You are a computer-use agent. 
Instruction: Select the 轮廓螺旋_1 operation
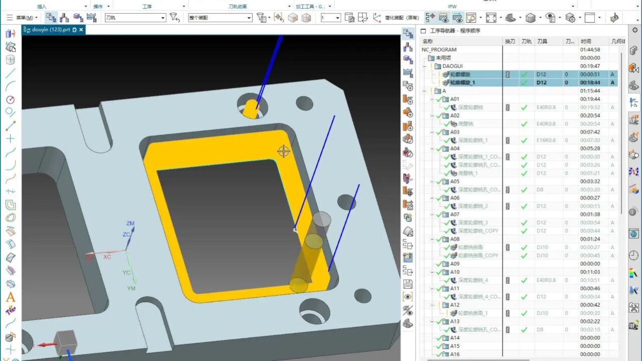[x=462, y=83]
